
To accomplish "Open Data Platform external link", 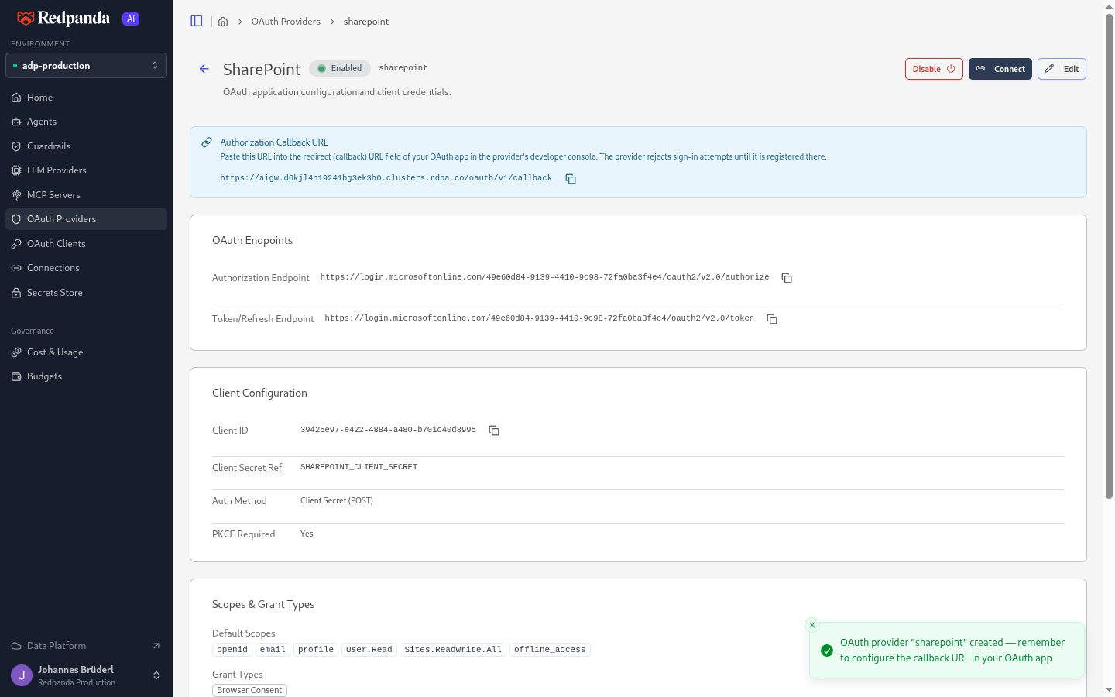I will pos(86,646).
